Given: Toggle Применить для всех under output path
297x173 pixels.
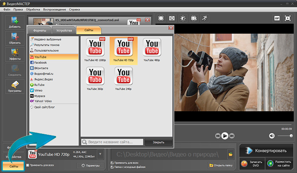Looking at the screenshot, I should point(112,163).
